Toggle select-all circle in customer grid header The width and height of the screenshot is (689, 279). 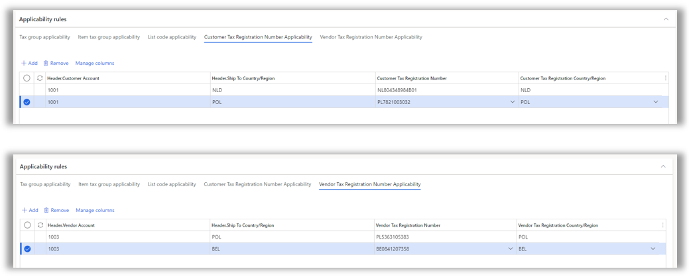click(27, 78)
